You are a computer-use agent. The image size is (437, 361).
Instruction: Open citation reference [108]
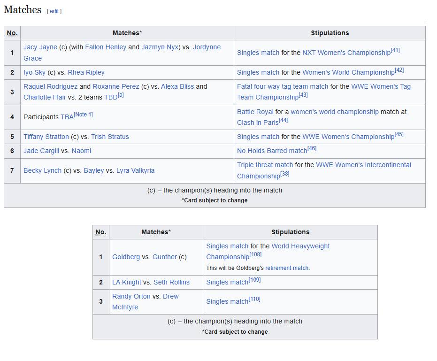point(255,254)
